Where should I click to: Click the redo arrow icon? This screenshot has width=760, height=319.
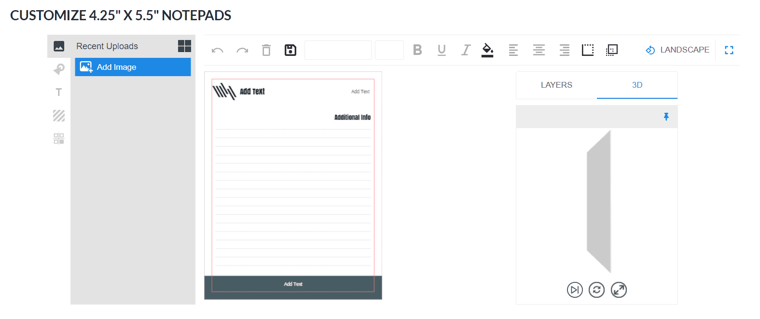click(242, 50)
